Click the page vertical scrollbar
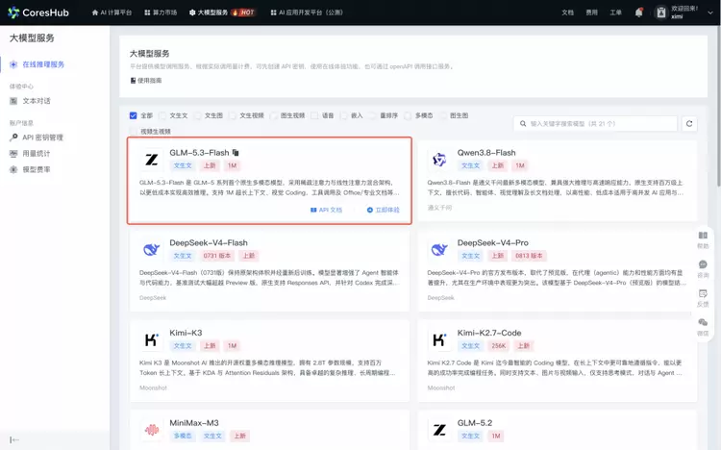Viewport: 721px width, 450px height. click(x=718, y=106)
